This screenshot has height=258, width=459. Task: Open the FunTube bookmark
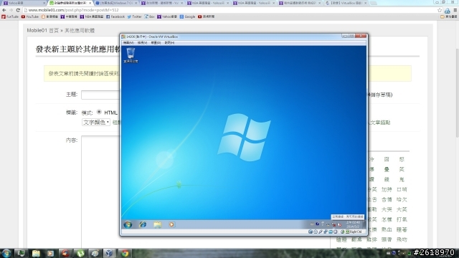(10, 16)
